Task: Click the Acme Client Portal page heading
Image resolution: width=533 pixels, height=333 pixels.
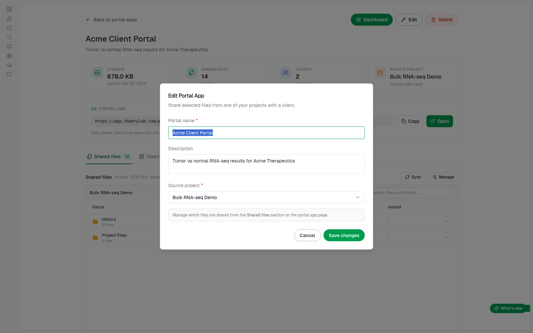Action: (x=121, y=39)
